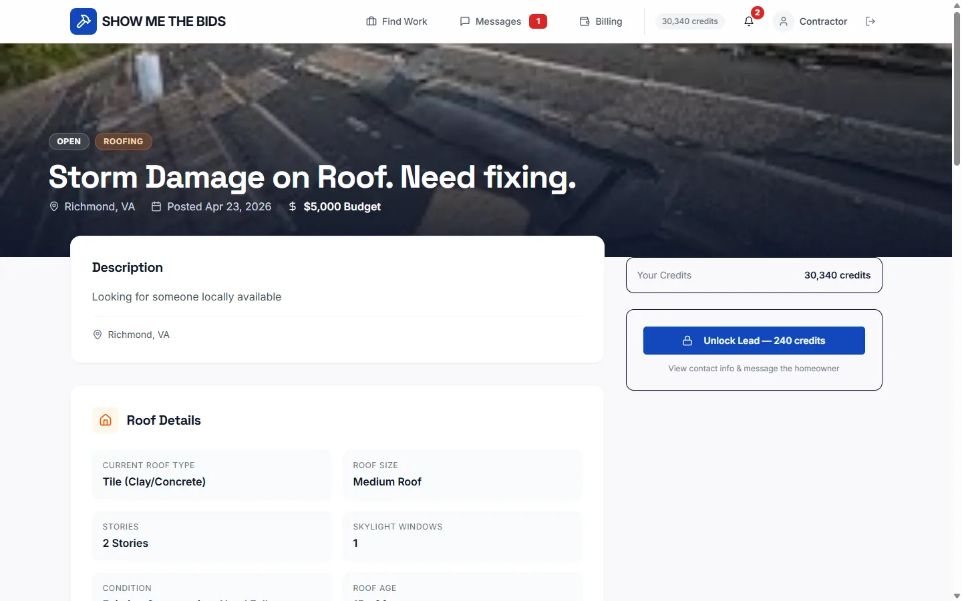Open notifications bell
The width and height of the screenshot is (962, 601).
pos(749,21)
